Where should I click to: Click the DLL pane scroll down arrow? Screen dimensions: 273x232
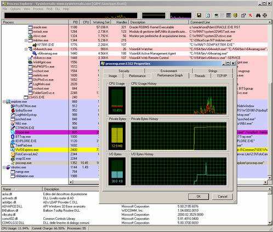[x=270, y=223]
